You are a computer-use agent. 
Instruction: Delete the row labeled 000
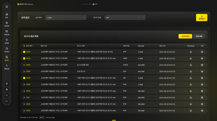[202, 98]
